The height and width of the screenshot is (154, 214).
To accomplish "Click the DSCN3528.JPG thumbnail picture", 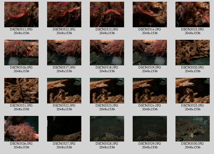I will (x=107, y=129).
